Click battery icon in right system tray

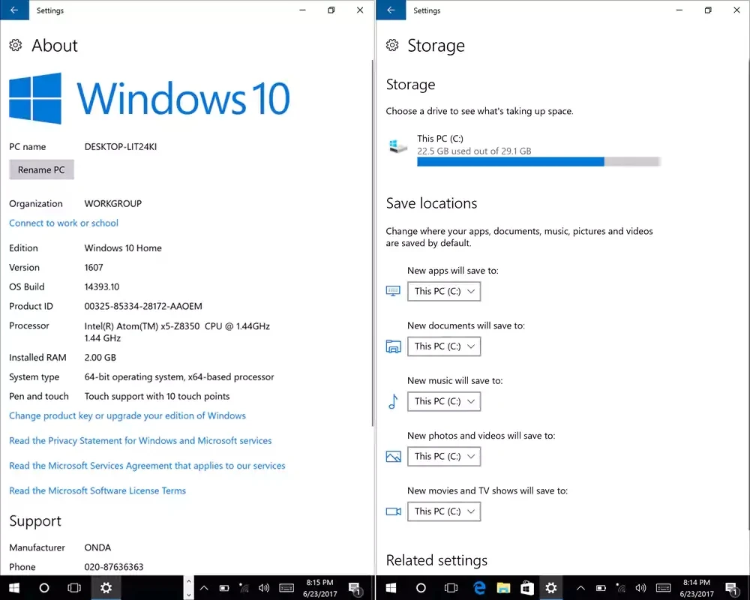point(601,588)
